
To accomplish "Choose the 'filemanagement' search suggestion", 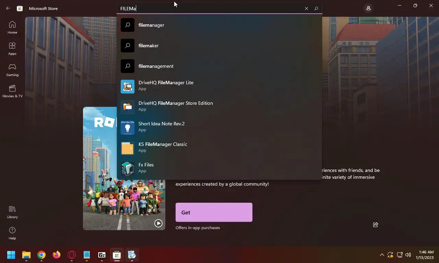I will 219,66.
